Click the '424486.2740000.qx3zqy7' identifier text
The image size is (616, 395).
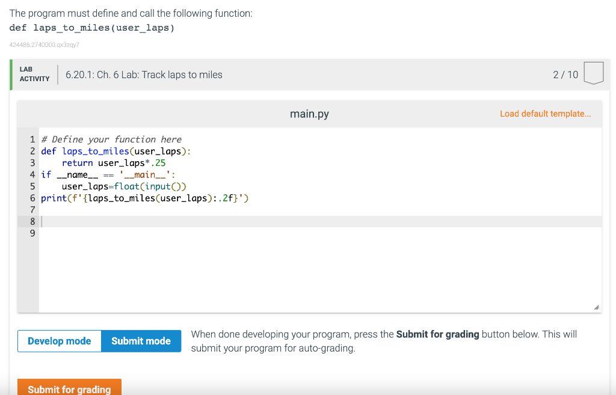45,44
